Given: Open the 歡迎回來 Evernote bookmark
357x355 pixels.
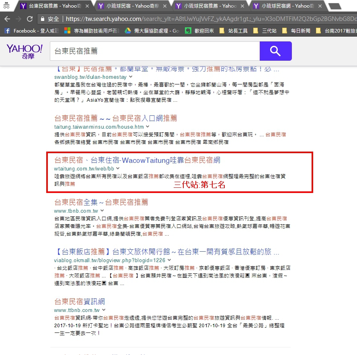Looking at the screenshot, I should pyautogui.click(x=199, y=31).
